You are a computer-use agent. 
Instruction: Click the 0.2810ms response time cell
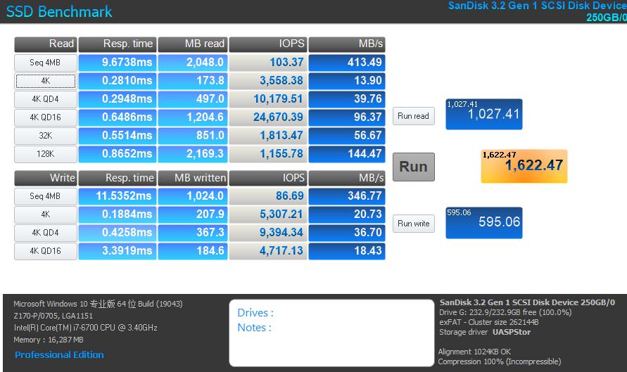(x=117, y=81)
